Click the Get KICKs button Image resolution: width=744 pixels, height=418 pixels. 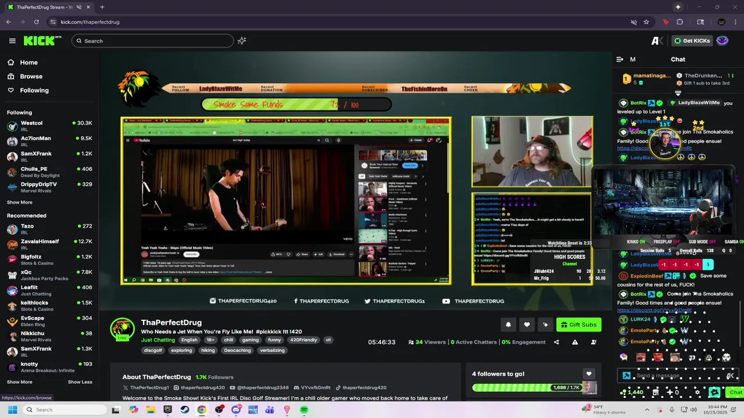(x=692, y=41)
